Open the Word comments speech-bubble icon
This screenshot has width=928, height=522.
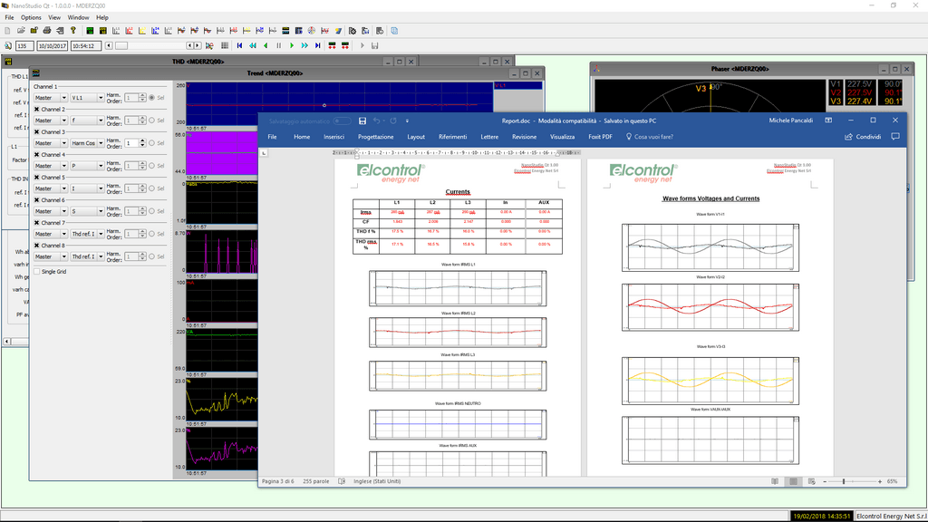click(897, 137)
